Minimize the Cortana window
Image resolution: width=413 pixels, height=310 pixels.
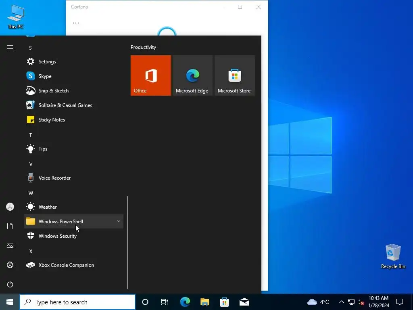coord(221,7)
